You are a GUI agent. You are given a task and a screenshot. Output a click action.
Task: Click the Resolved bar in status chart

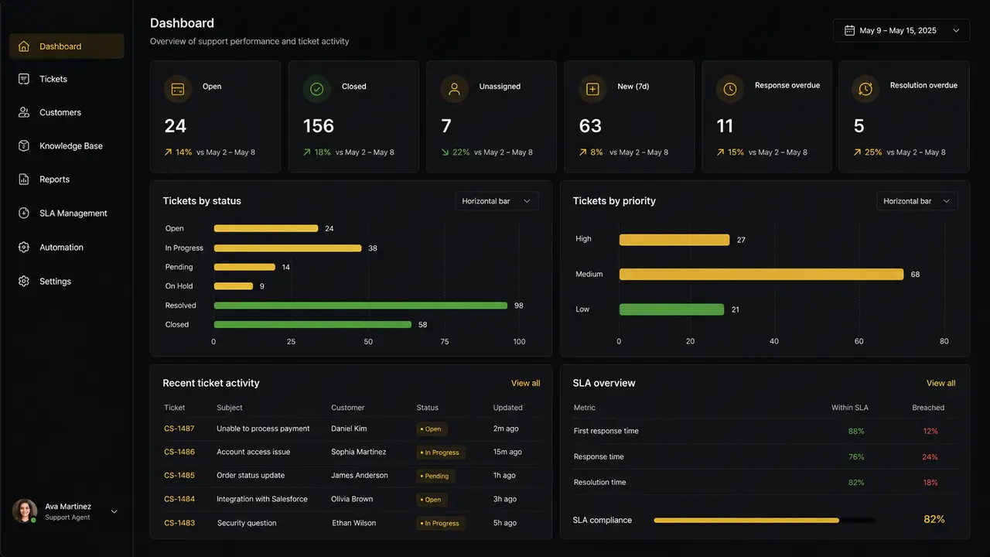click(360, 306)
